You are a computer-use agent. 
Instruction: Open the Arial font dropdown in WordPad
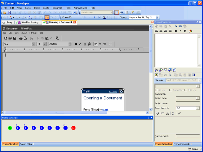pos(33,44)
